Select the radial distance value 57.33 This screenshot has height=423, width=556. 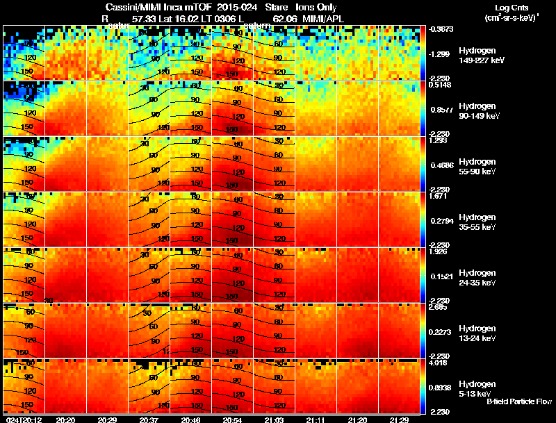[x=144, y=19]
